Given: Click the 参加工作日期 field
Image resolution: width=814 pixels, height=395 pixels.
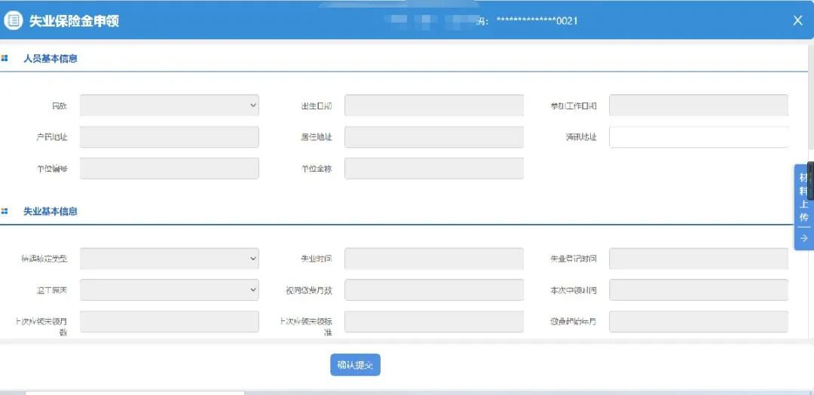Looking at the screenshot, I should coord(698,106).
